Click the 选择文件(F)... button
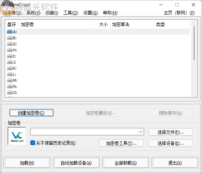This screenshot has height=174, width=202. point(171,132)
